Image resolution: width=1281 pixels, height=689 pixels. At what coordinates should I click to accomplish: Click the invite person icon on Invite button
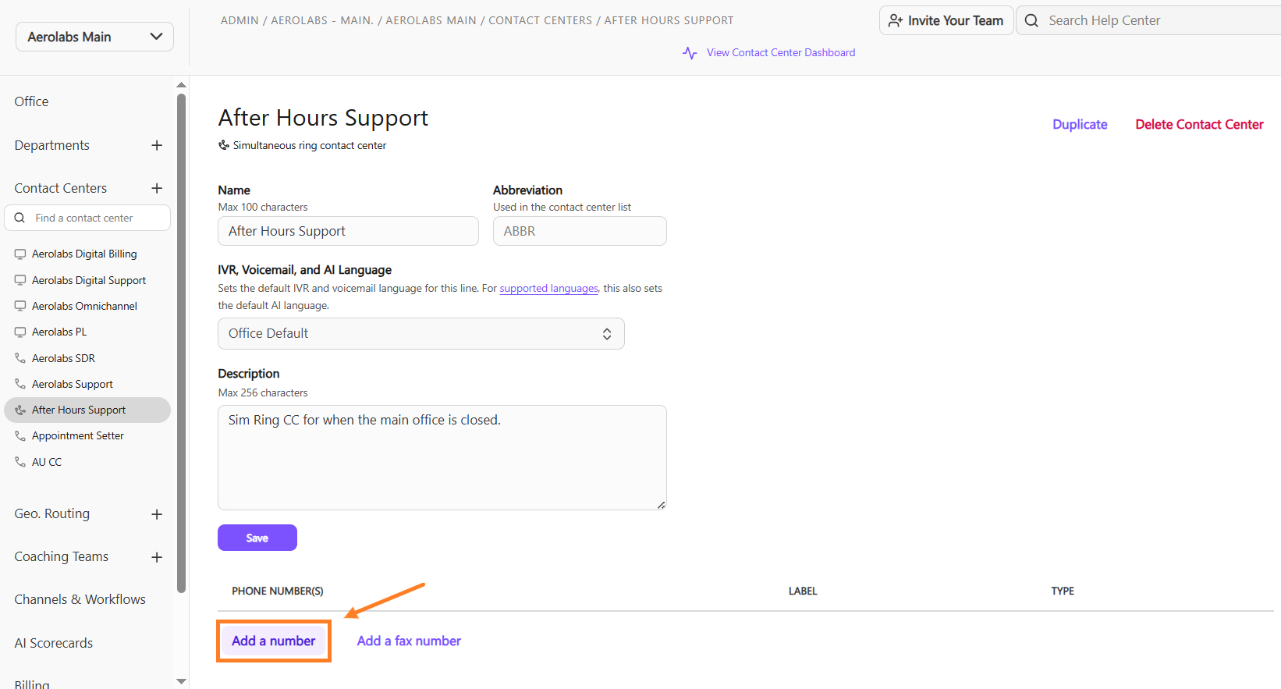[896, 20]
